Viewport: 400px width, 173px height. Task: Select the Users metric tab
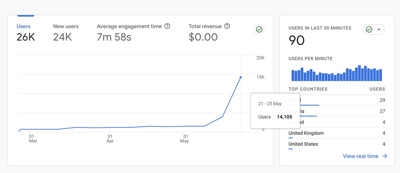(23, 26)
